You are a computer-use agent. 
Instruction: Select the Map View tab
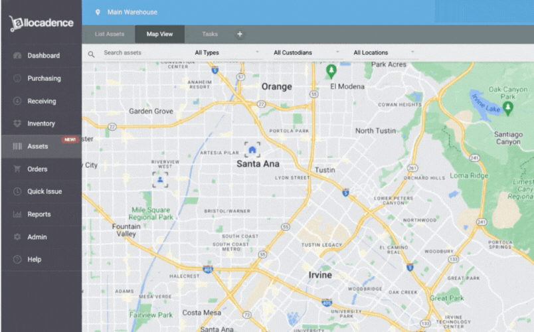coord(159,34)
